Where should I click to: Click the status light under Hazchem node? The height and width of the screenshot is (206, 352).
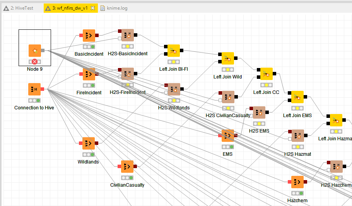click(297, 193)
